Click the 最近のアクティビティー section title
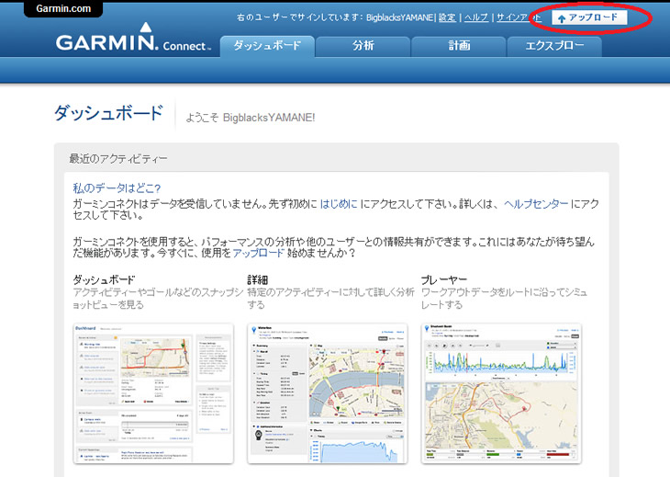Viewport: 670px width, 477px height. (118, 159)
